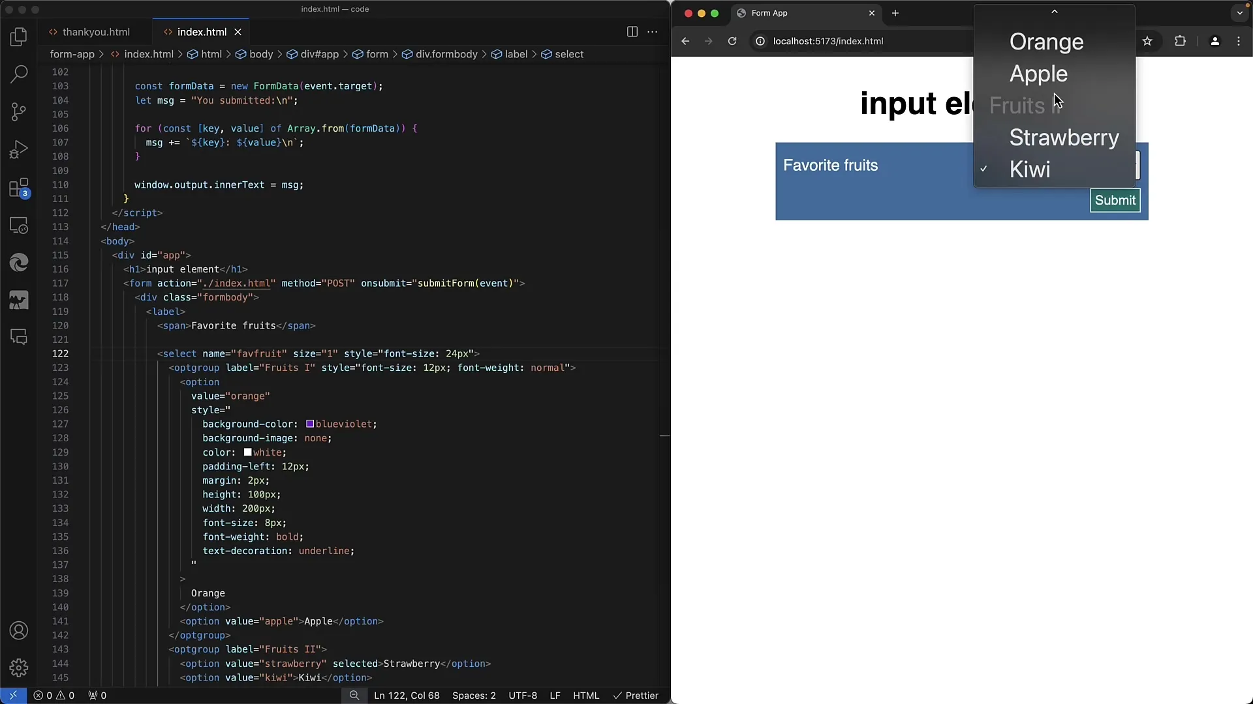The width and height of the screenshot is (1253, 704).
Task: Click the breadcrumb select element label
Action: 569,54
